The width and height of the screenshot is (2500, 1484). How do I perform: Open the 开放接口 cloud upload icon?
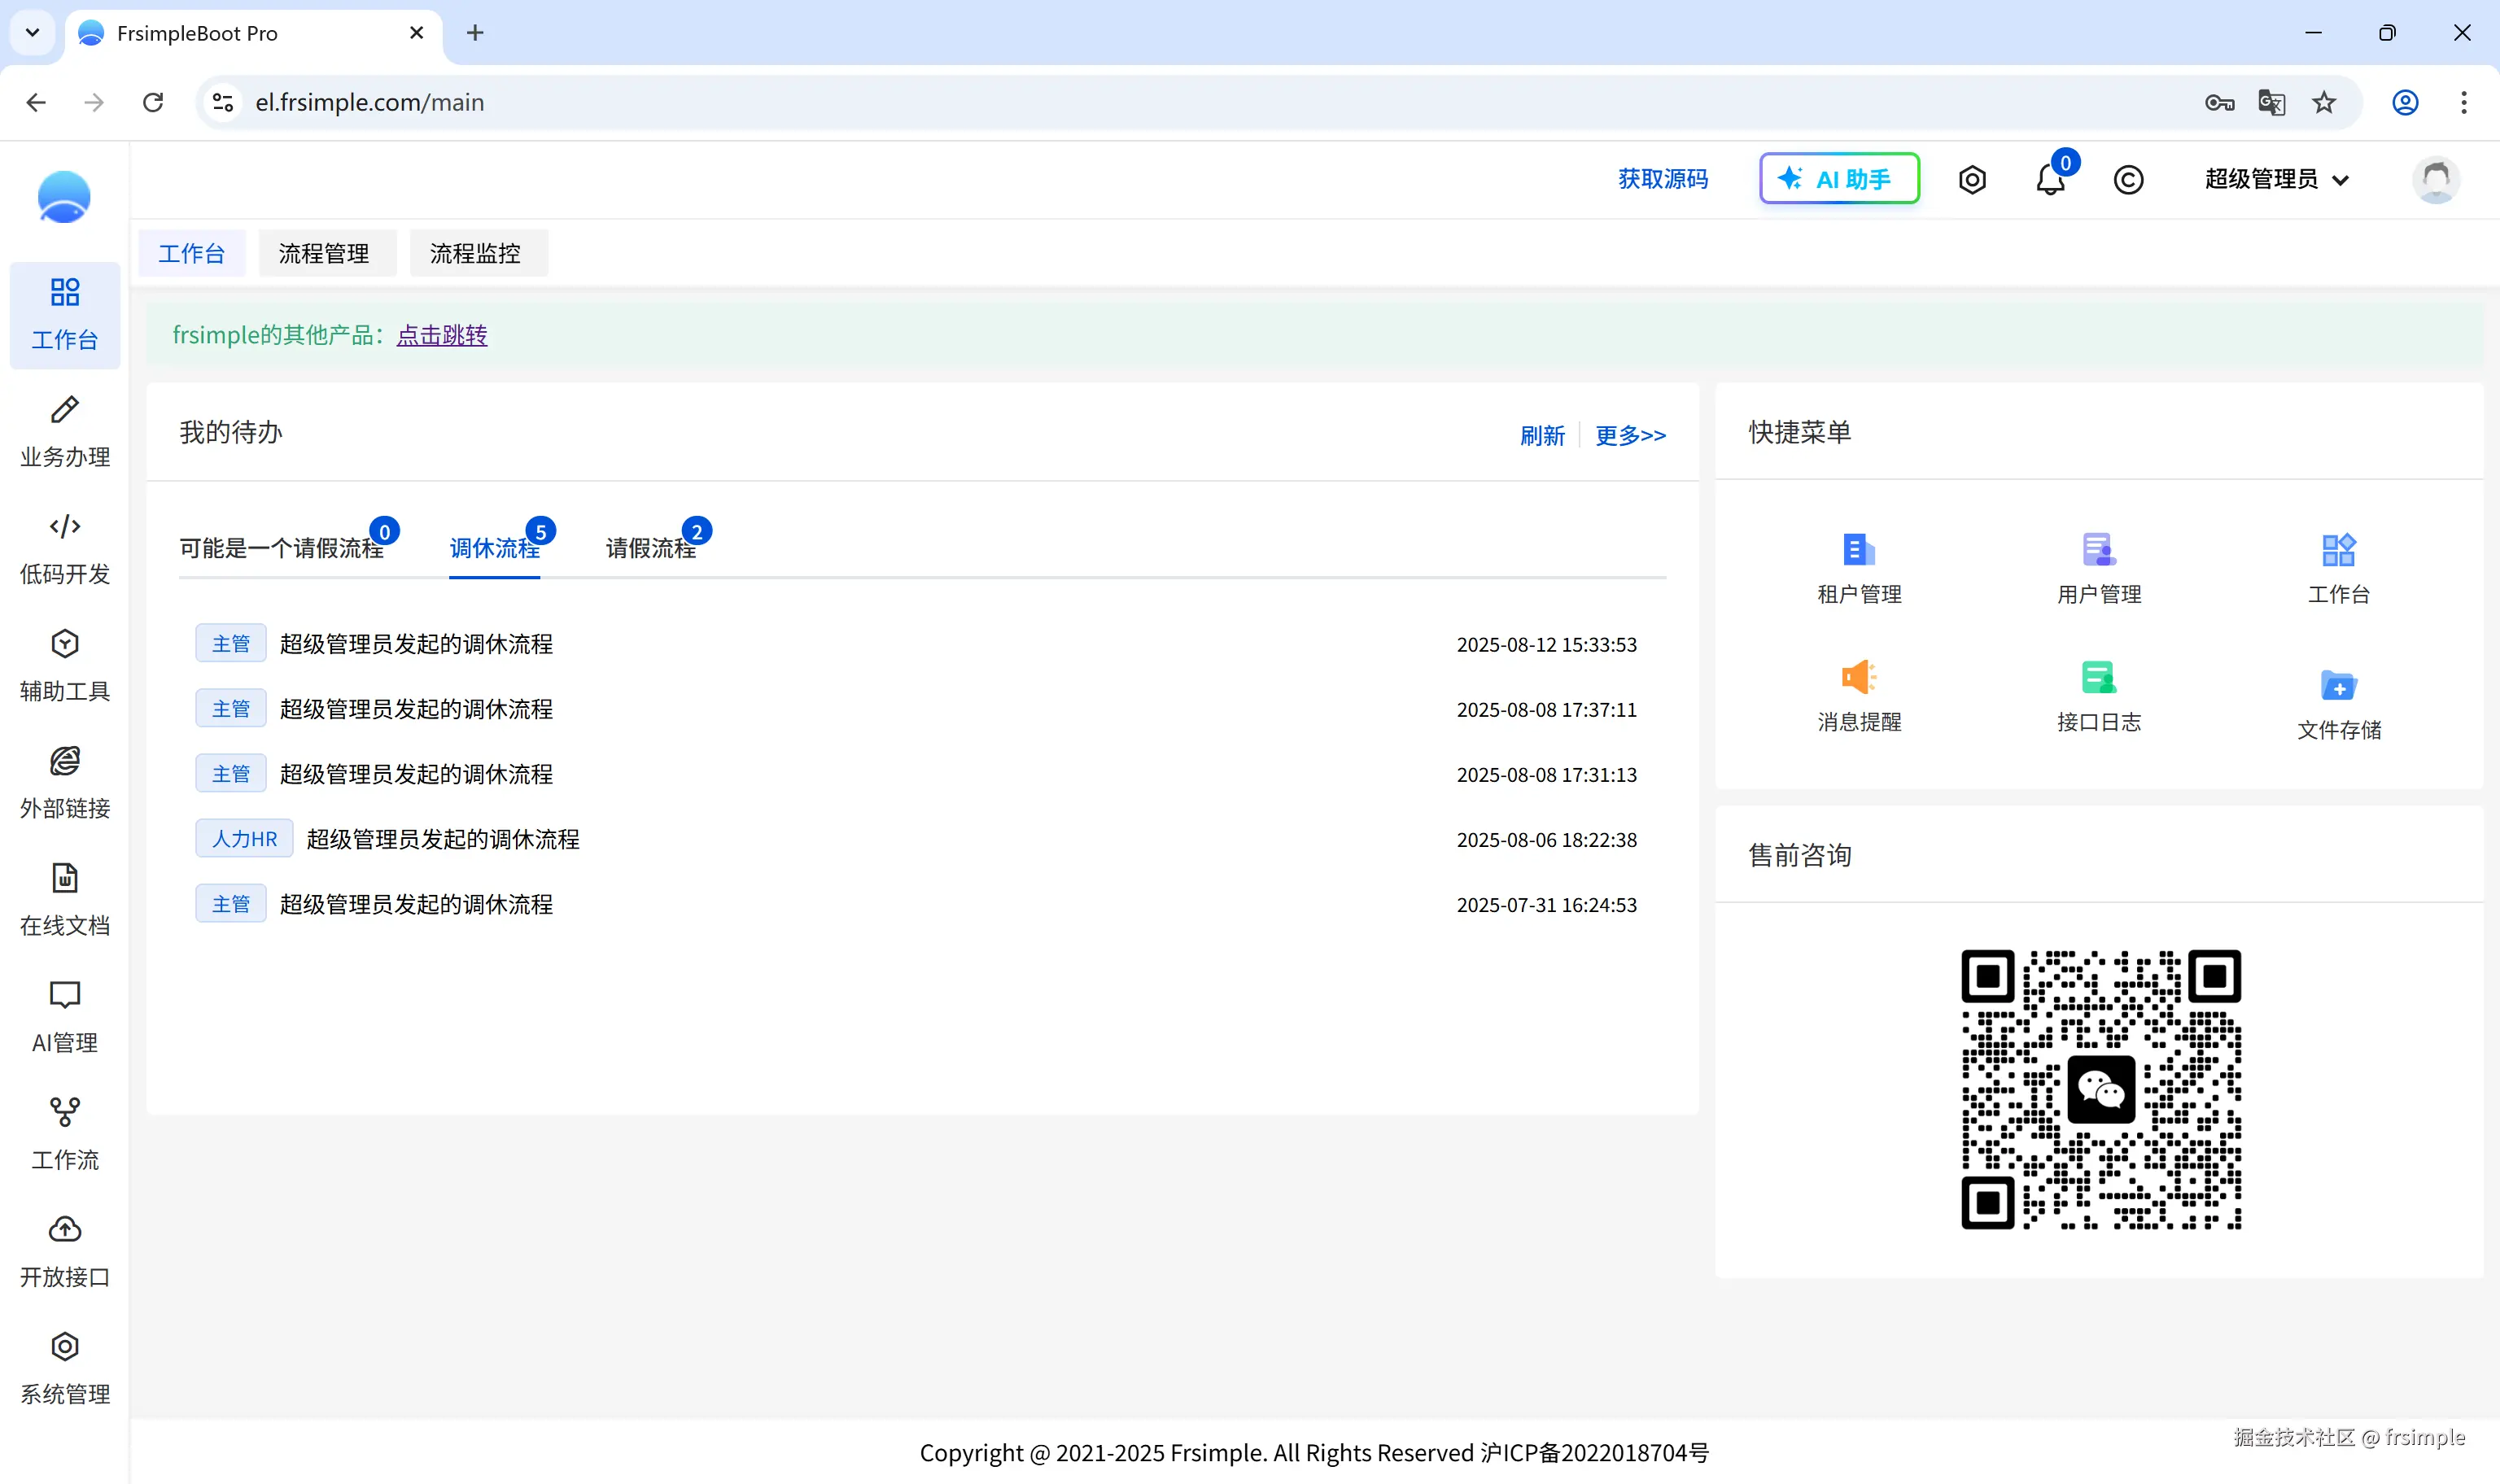click(65, 1229)
